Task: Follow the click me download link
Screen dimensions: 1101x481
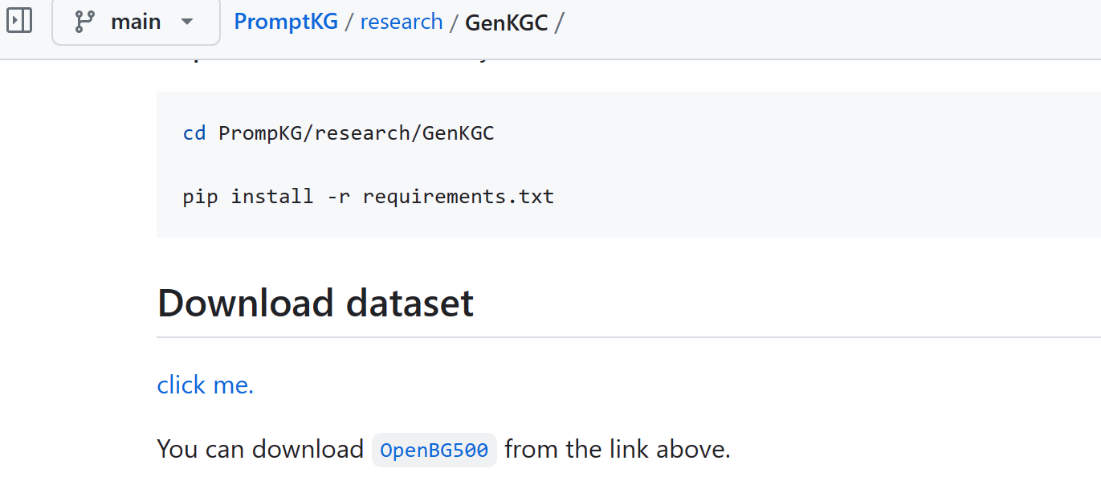Action: 205,385
